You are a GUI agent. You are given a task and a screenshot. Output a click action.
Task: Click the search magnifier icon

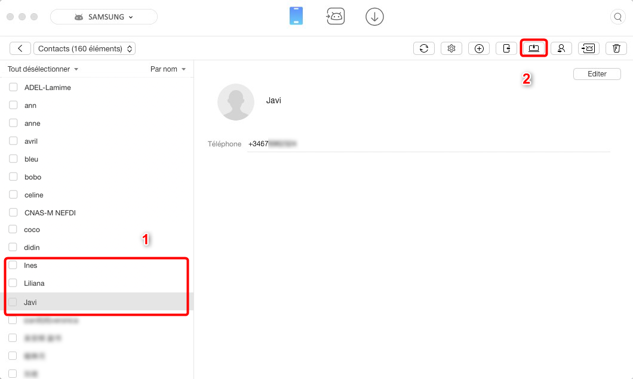click(617, 17)
